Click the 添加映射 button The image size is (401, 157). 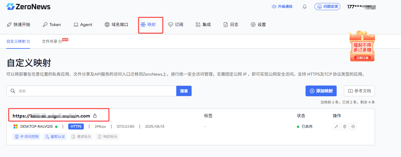tap(321, 91)
